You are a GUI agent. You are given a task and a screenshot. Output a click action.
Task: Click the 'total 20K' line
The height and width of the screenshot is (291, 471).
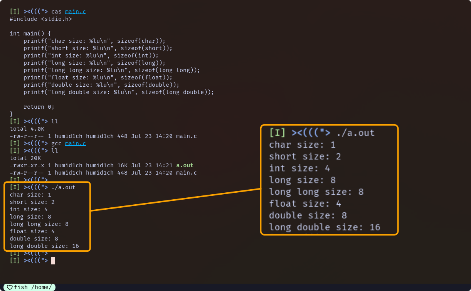click(x=25, y=158)
